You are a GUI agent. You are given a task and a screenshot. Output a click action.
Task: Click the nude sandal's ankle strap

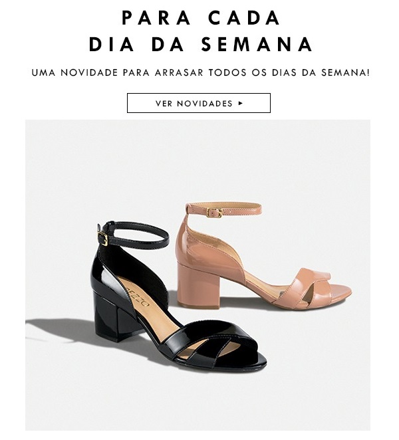(x=225, y=209)
